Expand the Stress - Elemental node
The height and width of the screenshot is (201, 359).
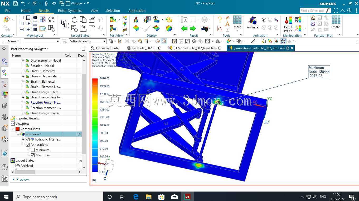pyautogui.click(x=23, y=71)
